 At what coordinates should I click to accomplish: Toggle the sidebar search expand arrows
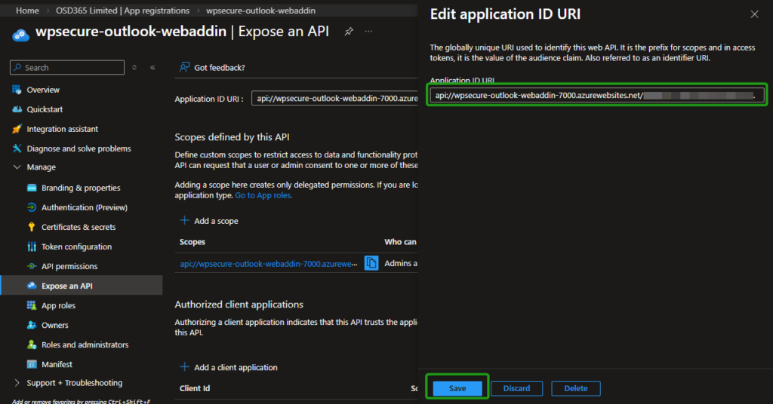tap(134, 68)
